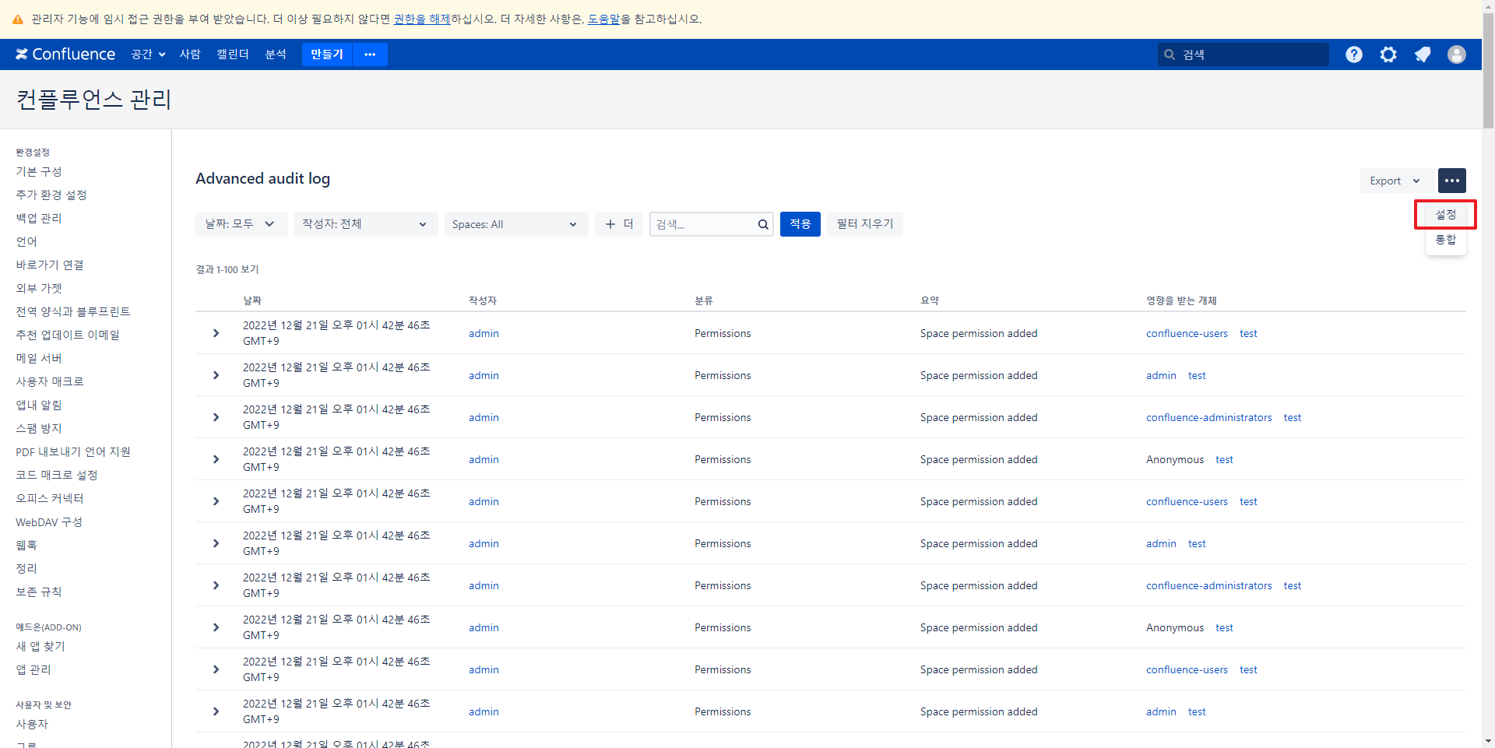Open the Confluence home logo
The height and width of the screenshot is (748, 1495).
click(65, 54)
